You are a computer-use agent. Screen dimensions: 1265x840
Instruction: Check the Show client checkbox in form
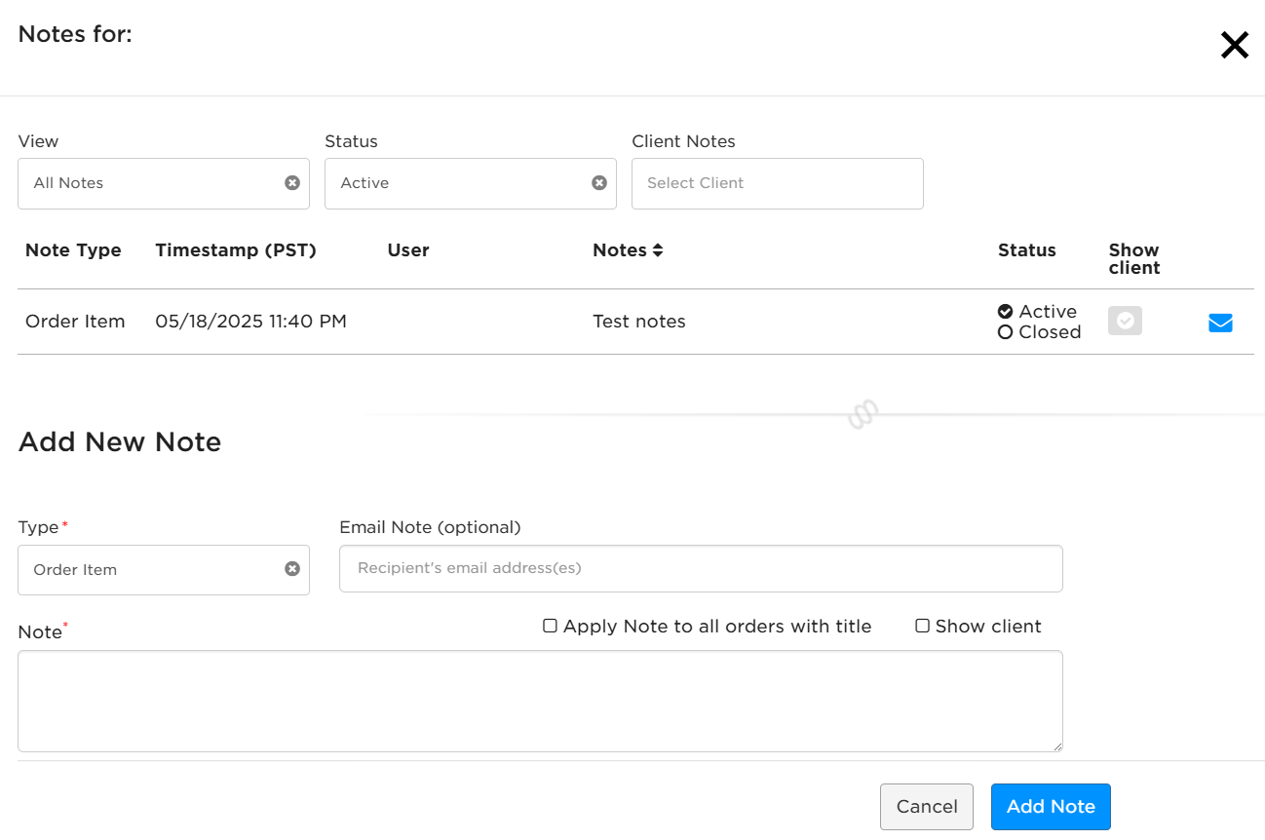pos(922,626)
